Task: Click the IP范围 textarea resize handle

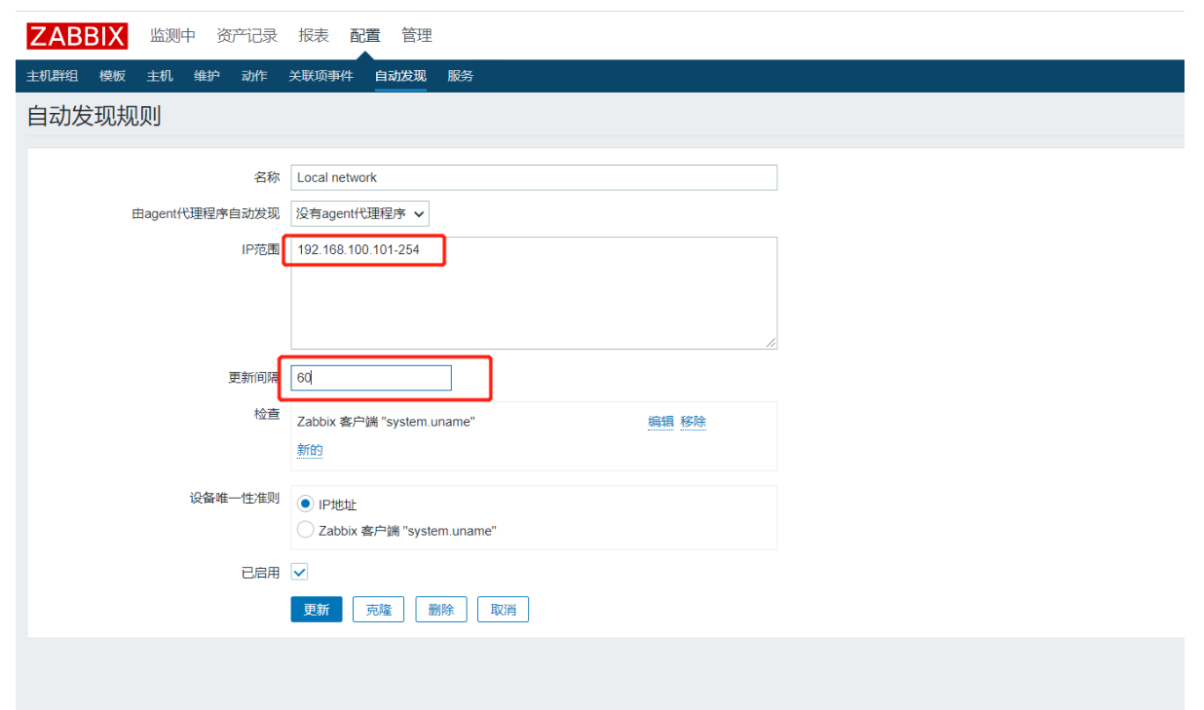Action: 771,342
